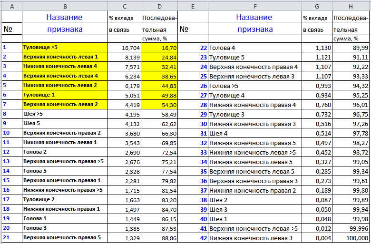Click cell 'Нижняя конечность левая >5'

click(x=255, y=152)
